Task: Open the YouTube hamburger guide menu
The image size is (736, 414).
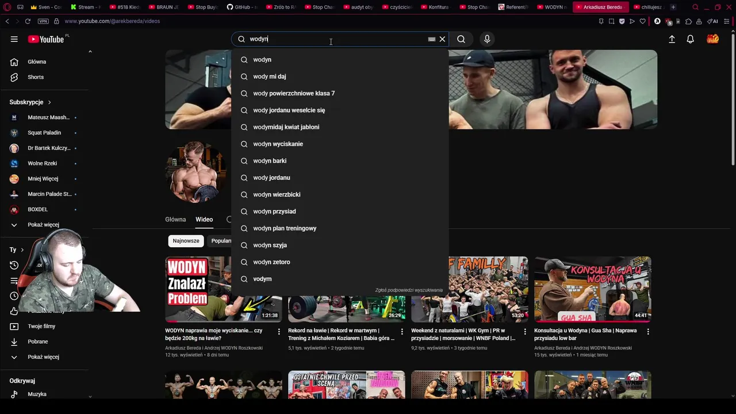Action: pyautogui.click(x=14, y=39)
